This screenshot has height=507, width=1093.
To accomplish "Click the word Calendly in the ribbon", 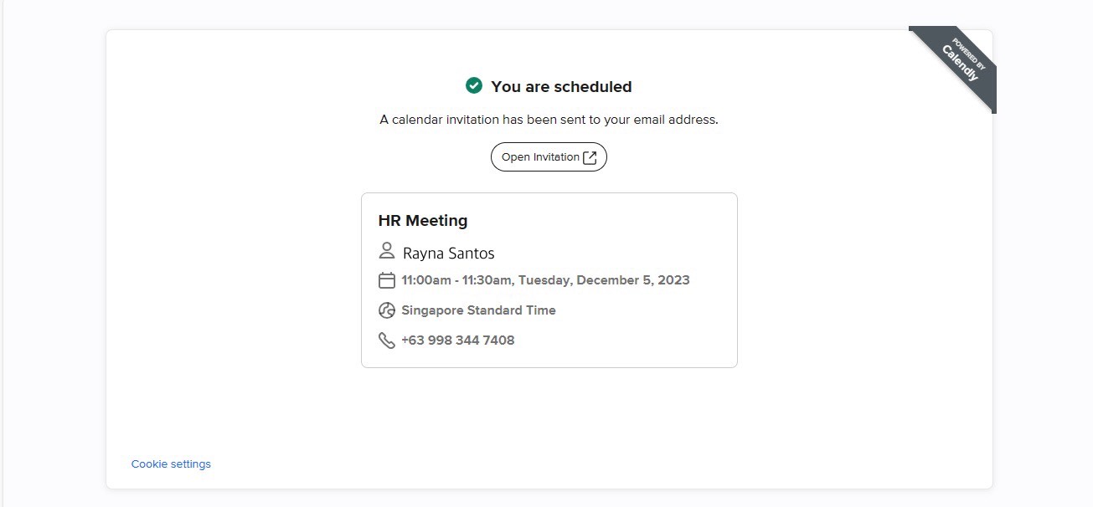I will 959,63.
